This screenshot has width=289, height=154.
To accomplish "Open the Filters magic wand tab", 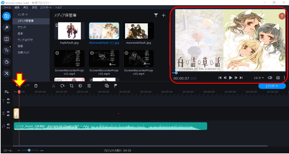I will tap(7, 28).
